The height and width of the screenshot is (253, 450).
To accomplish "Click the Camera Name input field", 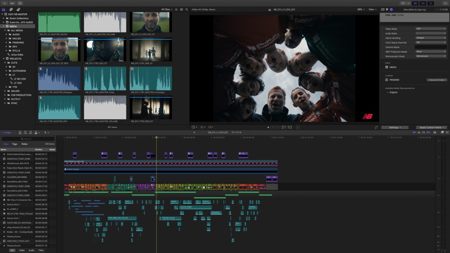I will pos(431,47).
